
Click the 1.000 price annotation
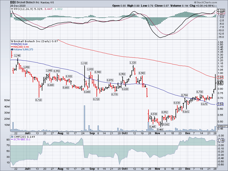(x=49, y=71)
